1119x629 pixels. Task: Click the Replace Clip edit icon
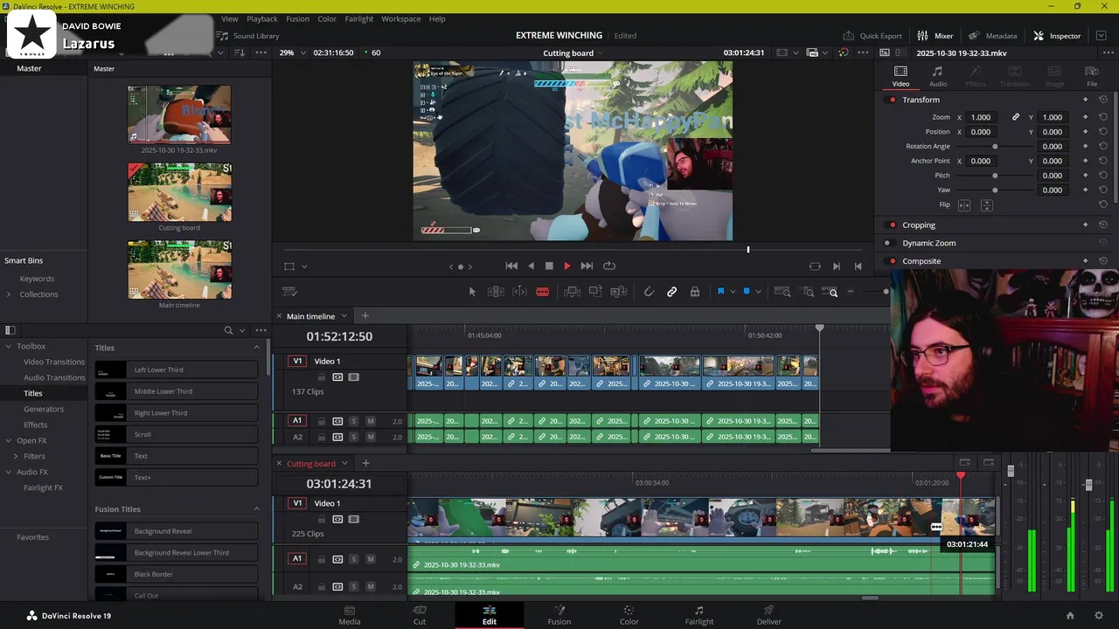tap(619, 292)
